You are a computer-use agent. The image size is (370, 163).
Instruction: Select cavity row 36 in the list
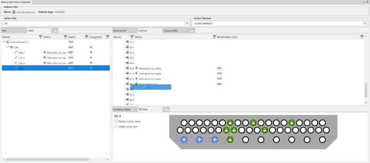[239, 47]
